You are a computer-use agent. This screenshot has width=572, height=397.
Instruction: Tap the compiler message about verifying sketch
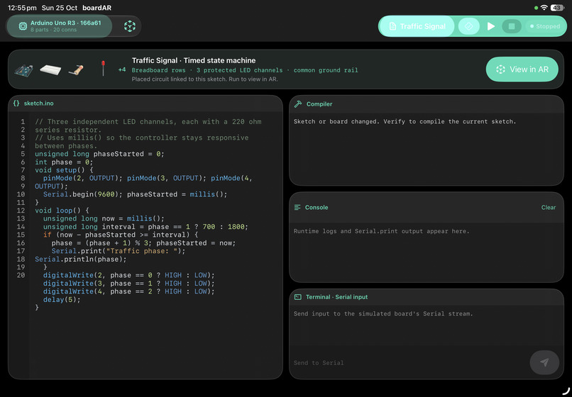pos(405,121)
